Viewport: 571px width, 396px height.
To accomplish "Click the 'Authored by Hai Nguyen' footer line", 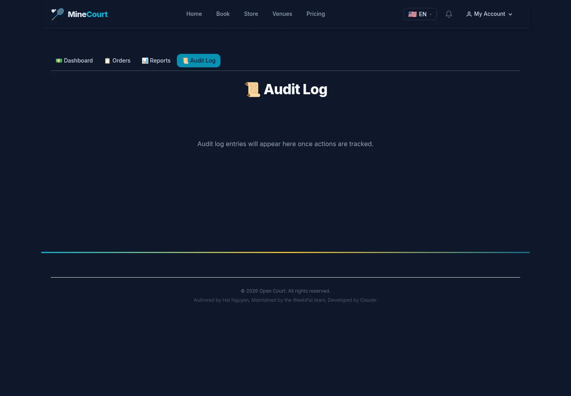I will pos(285,300).
